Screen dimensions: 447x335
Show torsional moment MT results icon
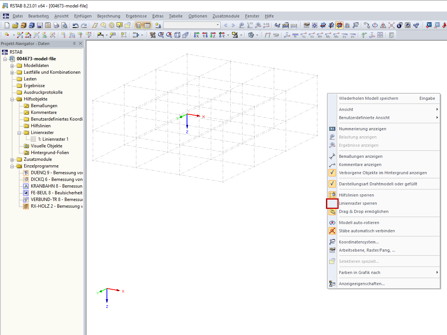click(x=320, y=35)
